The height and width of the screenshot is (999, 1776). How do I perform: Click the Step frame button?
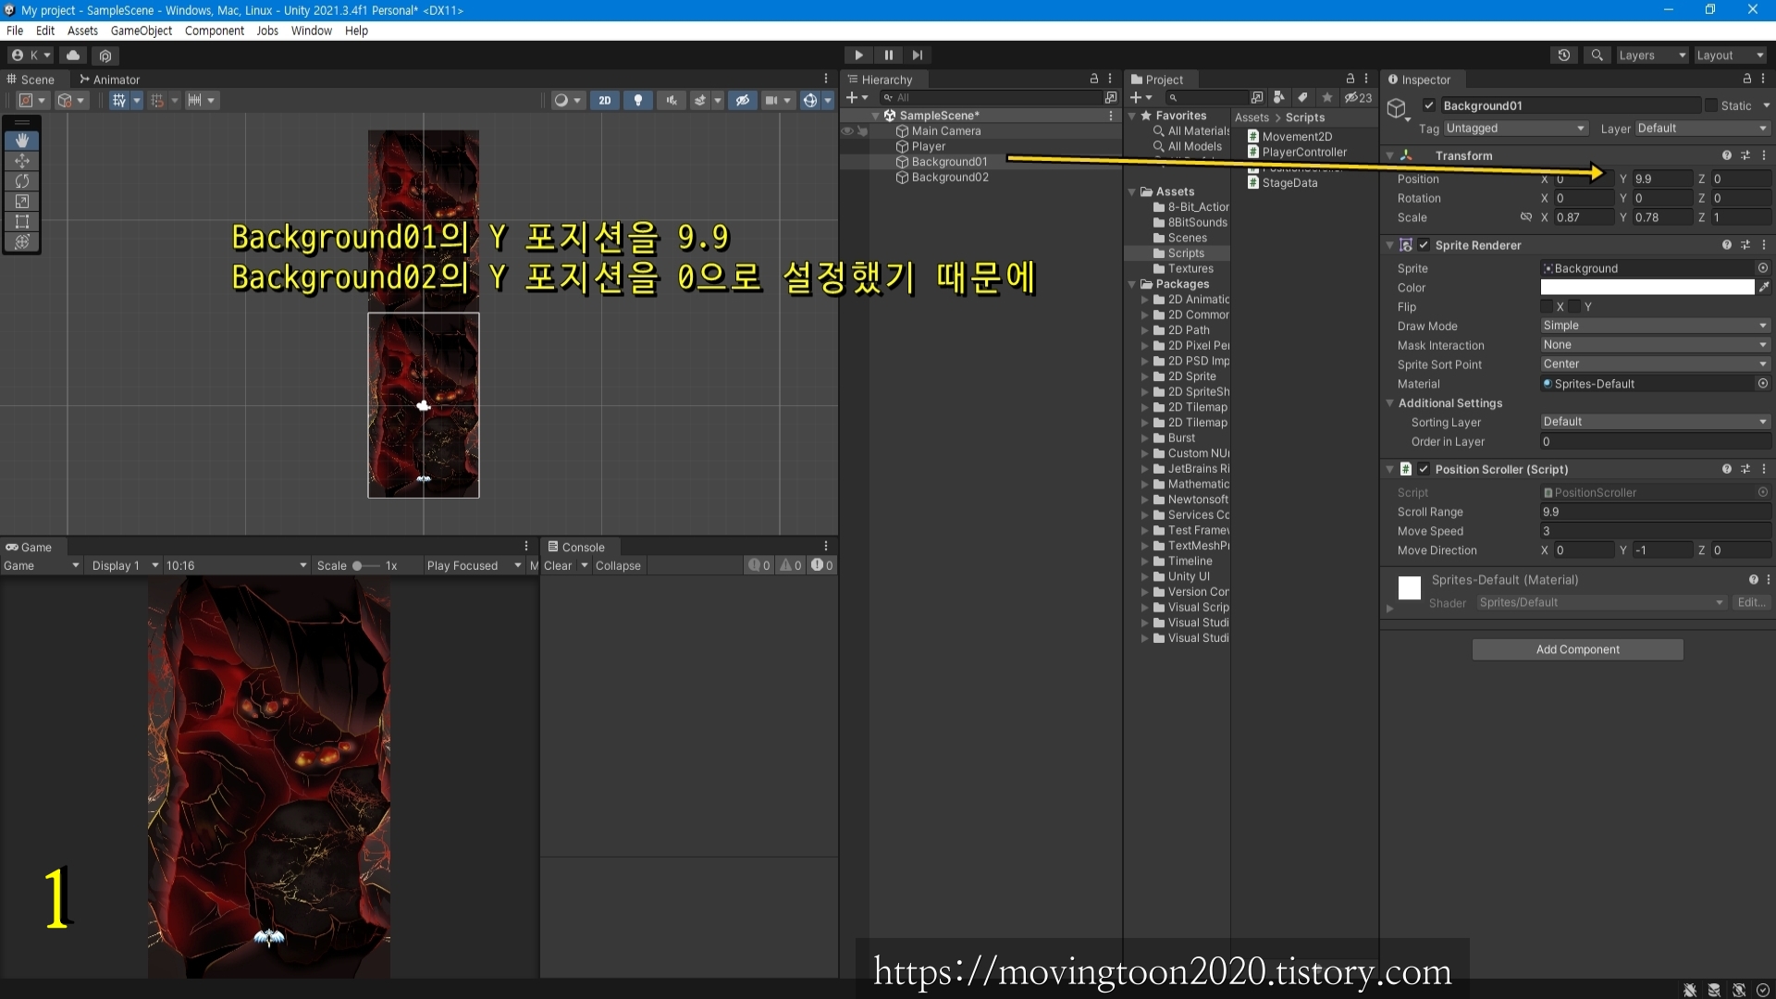pos(917,55)
